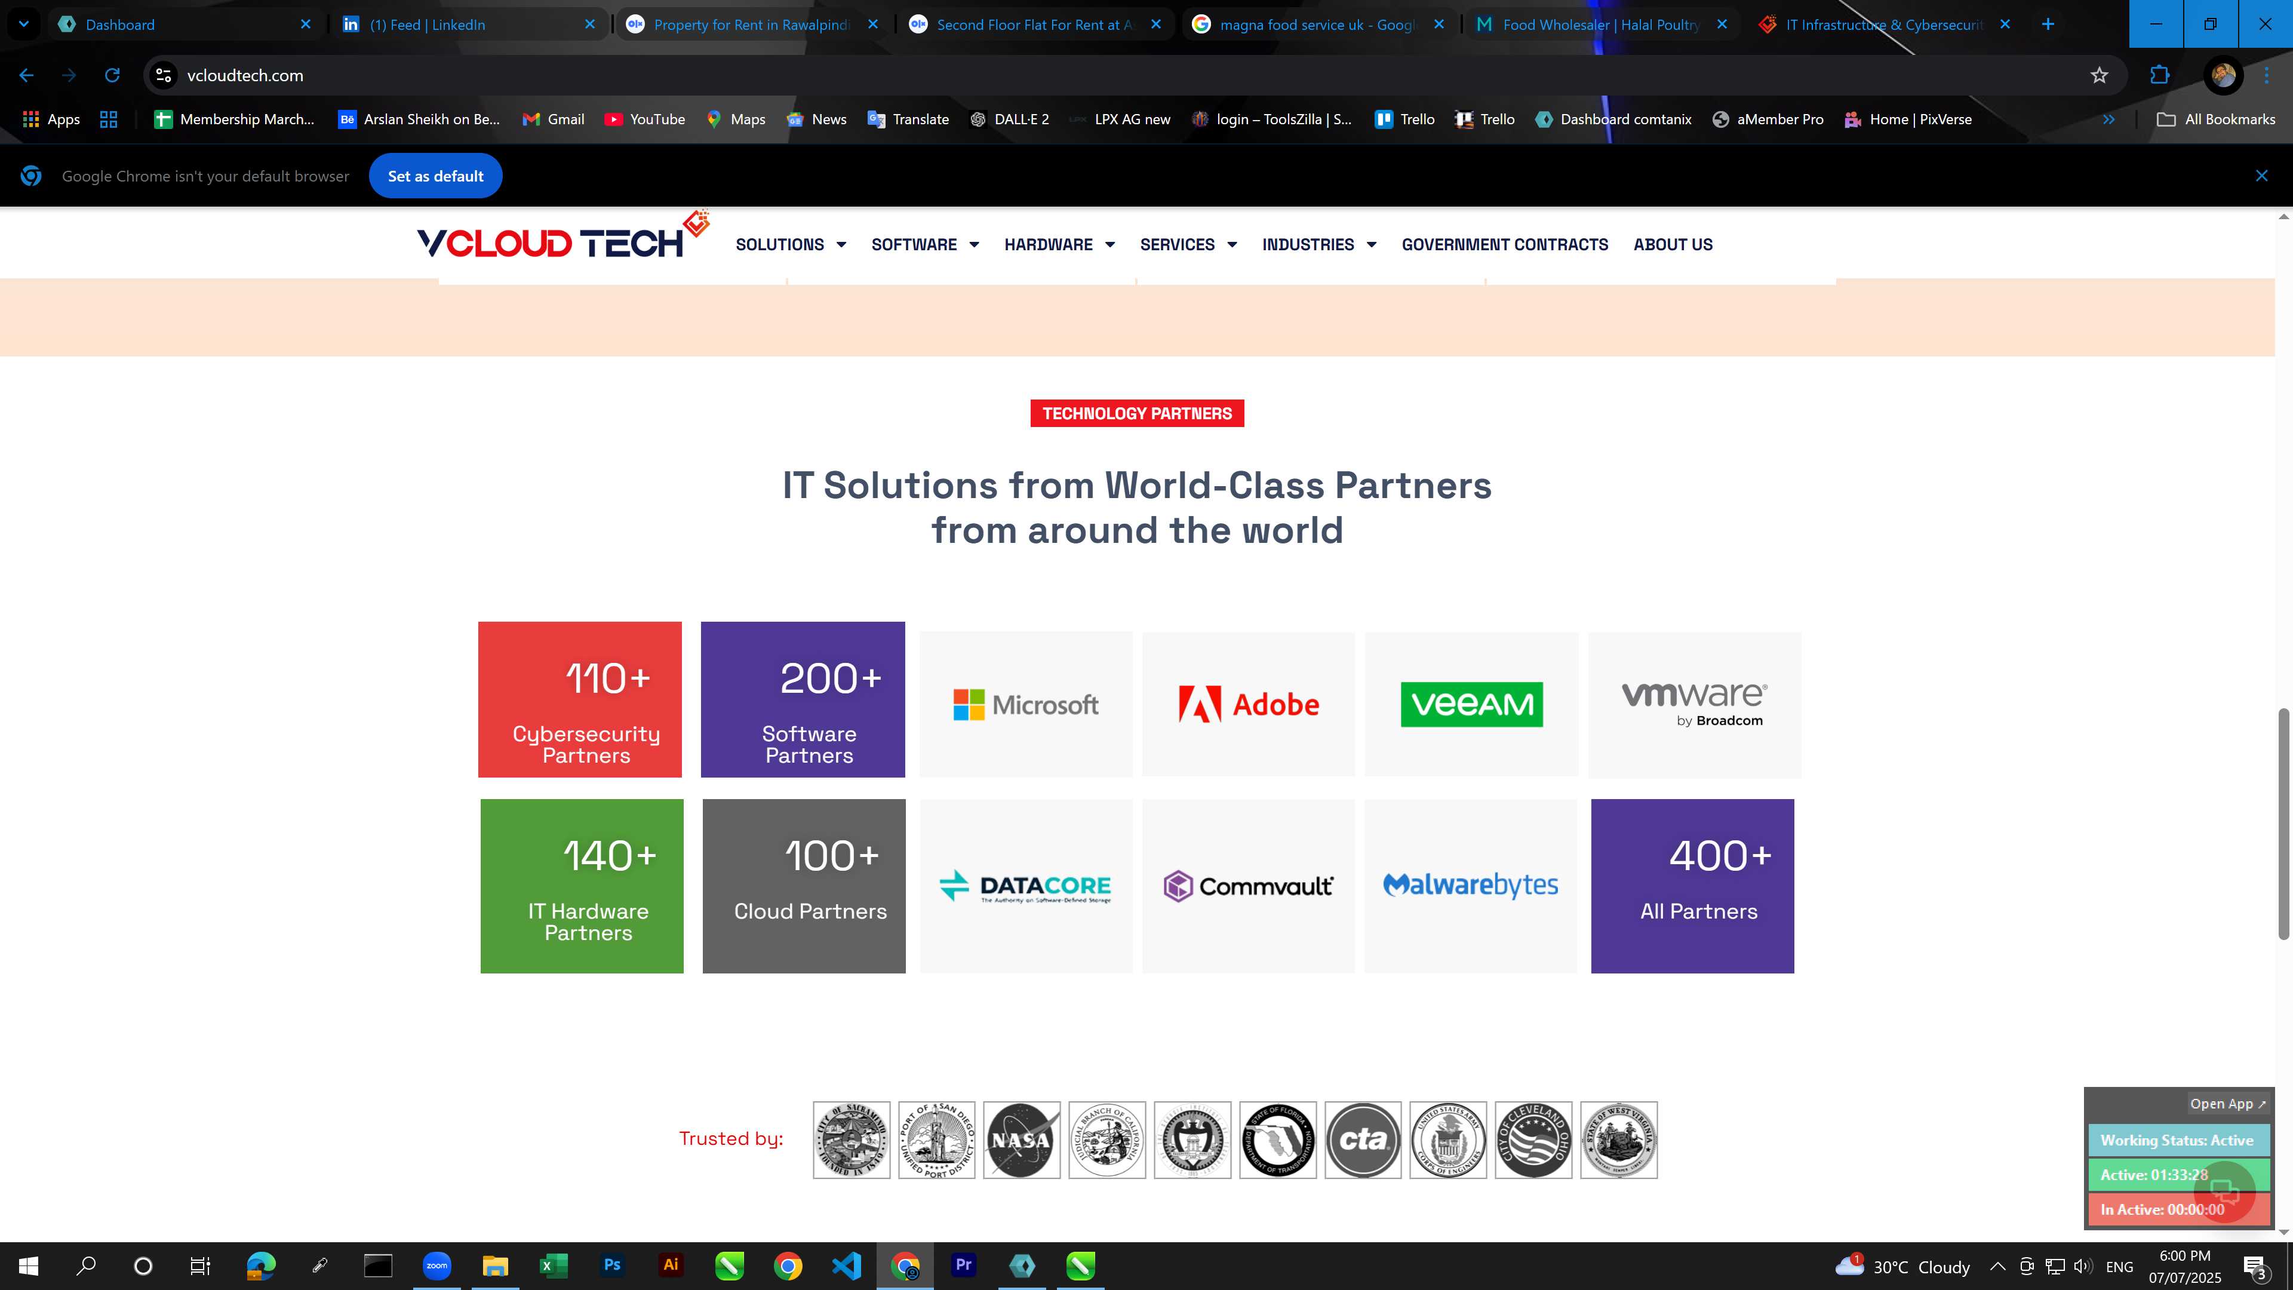The width and height of the screenshot is (2293, 1290).
Task: Open the Microsoft partner logo tile
Action: pyautogui.click(x=1025, y=704)
